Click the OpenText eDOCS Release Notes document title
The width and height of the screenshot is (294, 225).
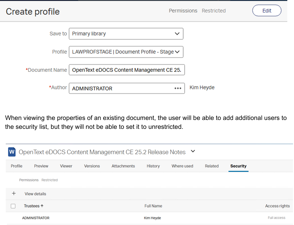click(x=102, y=152)
